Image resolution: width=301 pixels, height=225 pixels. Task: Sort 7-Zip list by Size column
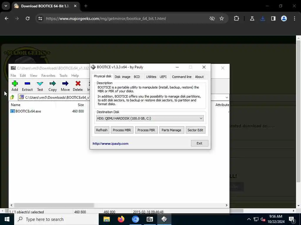pos(81,105)
